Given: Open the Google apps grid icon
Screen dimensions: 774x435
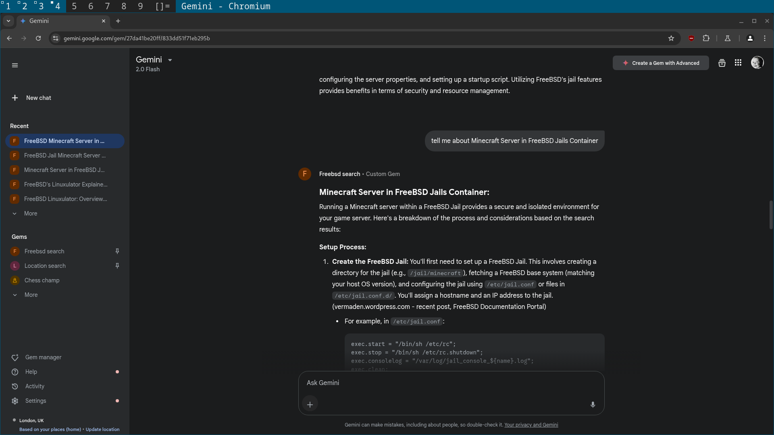Looking at the screenshot, I should point(738,63).
